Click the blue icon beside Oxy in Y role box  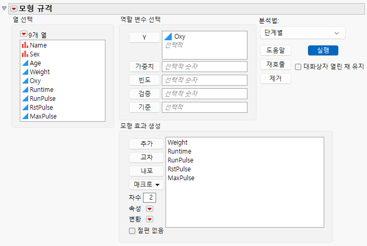click(x=168, y=37)
